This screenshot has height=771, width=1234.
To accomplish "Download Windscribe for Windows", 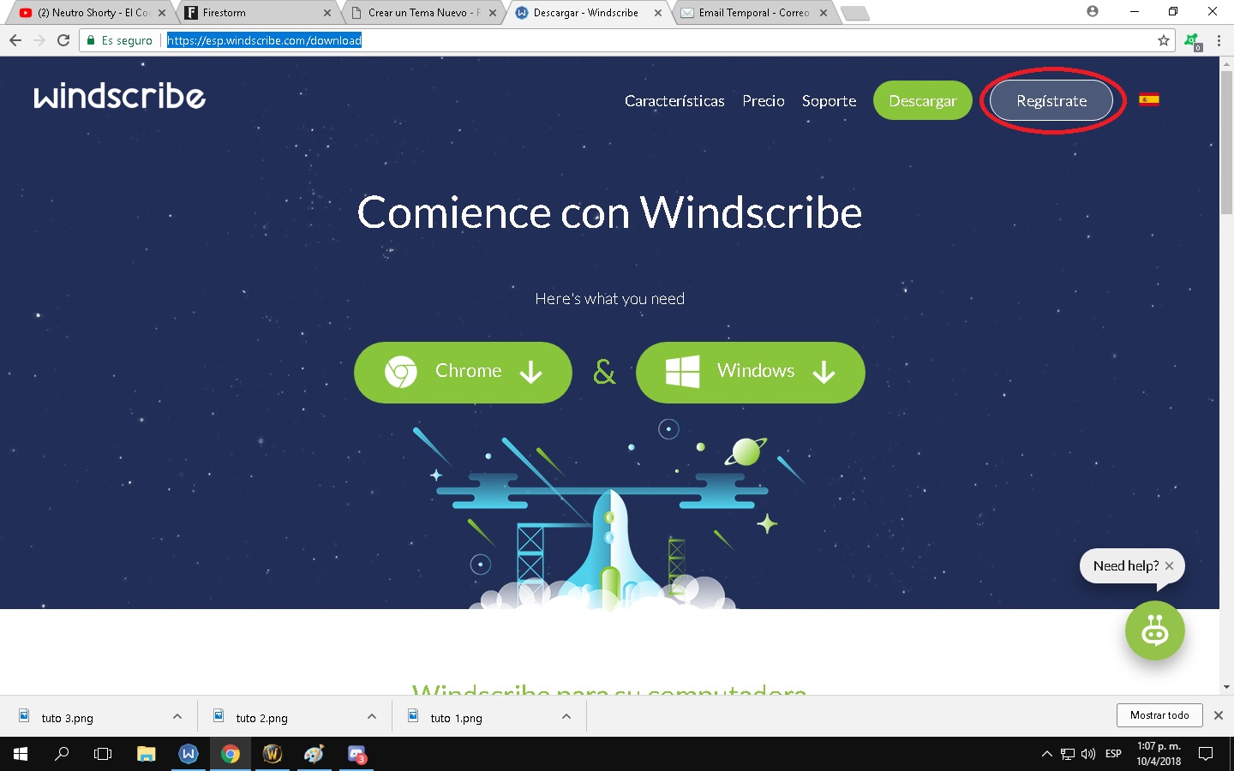I will click(751, 372).
